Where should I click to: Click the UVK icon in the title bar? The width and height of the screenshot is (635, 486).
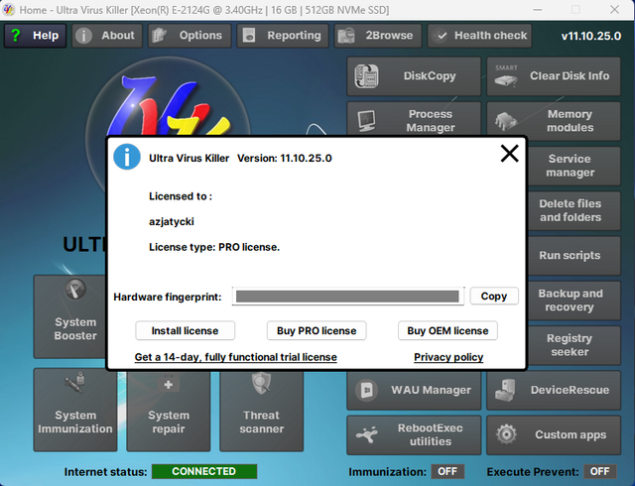pos(9,9)
